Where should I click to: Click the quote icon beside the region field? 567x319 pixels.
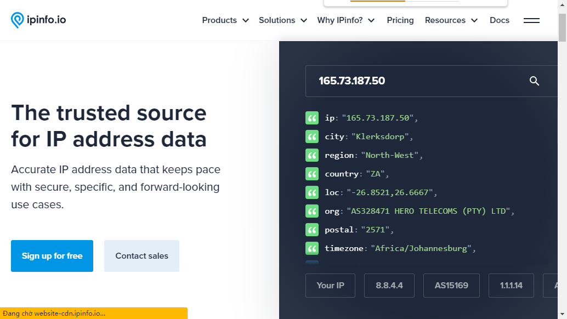[x=312, y=155]
